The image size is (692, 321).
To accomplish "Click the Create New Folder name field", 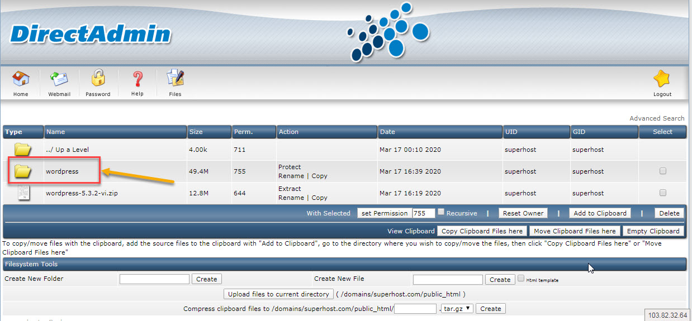I will pos(154,279).
